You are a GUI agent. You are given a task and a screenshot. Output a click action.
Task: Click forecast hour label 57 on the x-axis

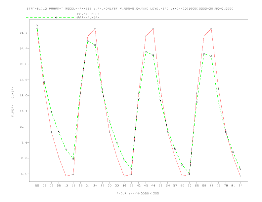(175, 185)
